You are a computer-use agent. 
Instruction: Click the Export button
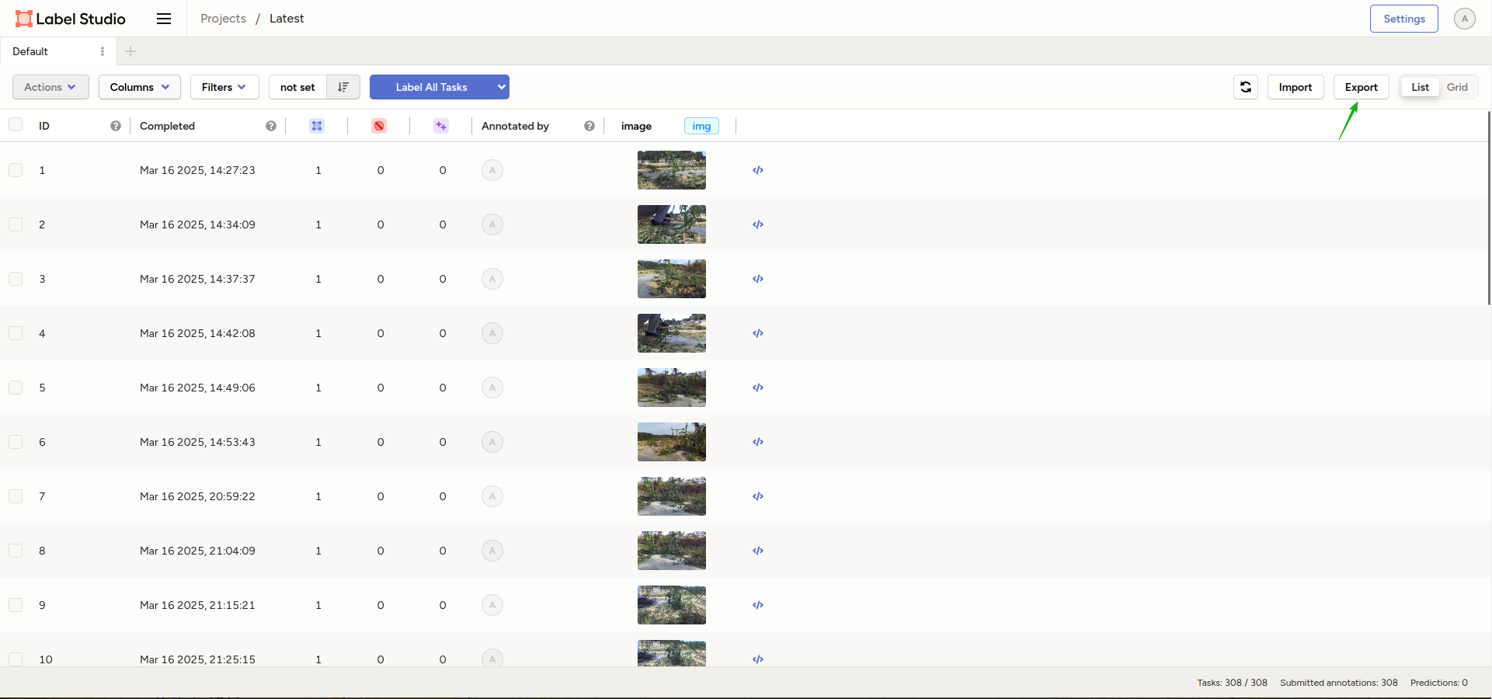click(1361, 87)
